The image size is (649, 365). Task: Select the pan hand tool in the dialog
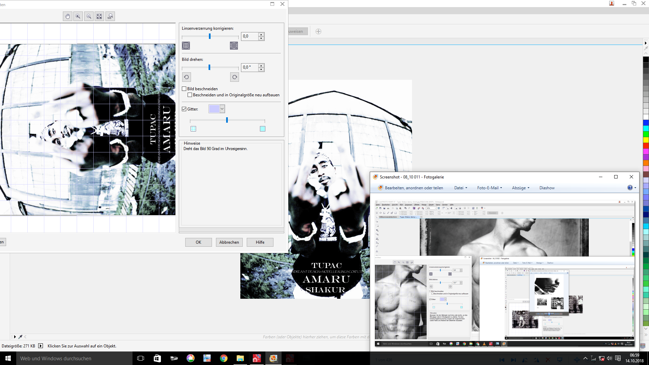click(68, 16)
